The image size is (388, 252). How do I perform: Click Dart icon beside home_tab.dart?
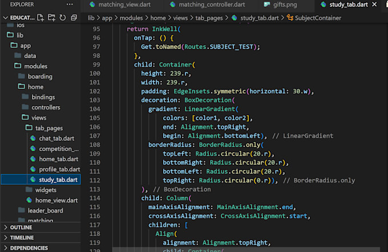tap(33, 158)
